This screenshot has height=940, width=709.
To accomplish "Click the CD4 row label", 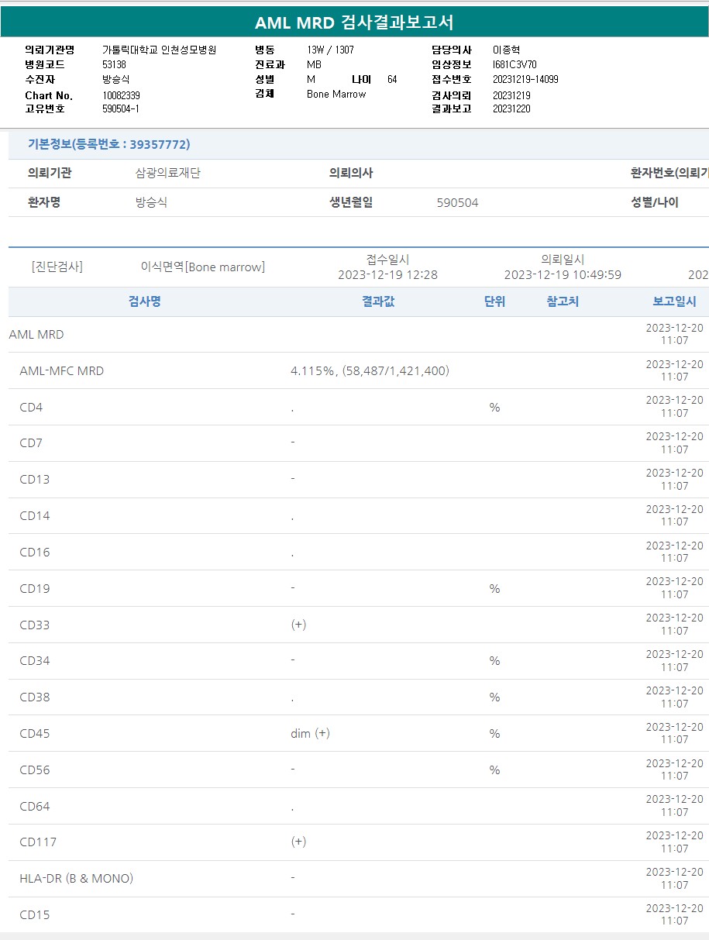I will pos(31,408).
